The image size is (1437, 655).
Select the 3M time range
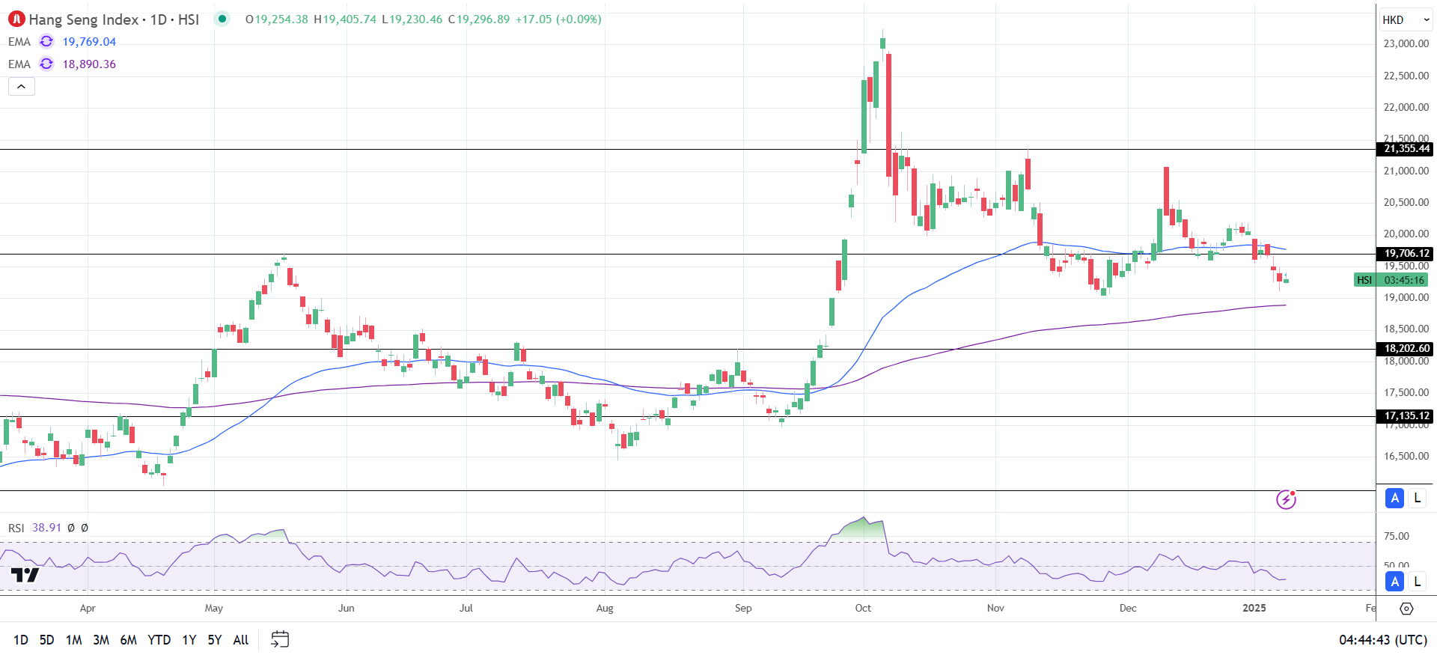[x=101, y=640]
